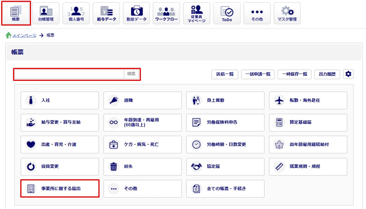Select 入社 category tile

[60, 100]
